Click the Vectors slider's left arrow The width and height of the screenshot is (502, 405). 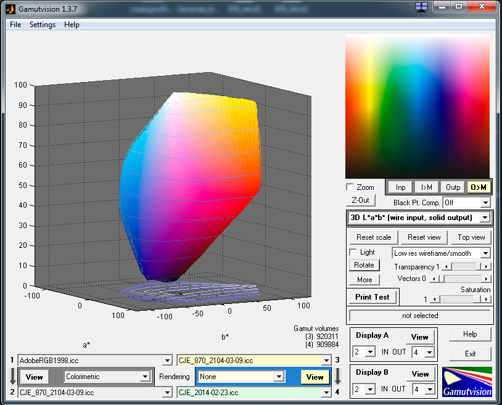[x=434, y=279]
